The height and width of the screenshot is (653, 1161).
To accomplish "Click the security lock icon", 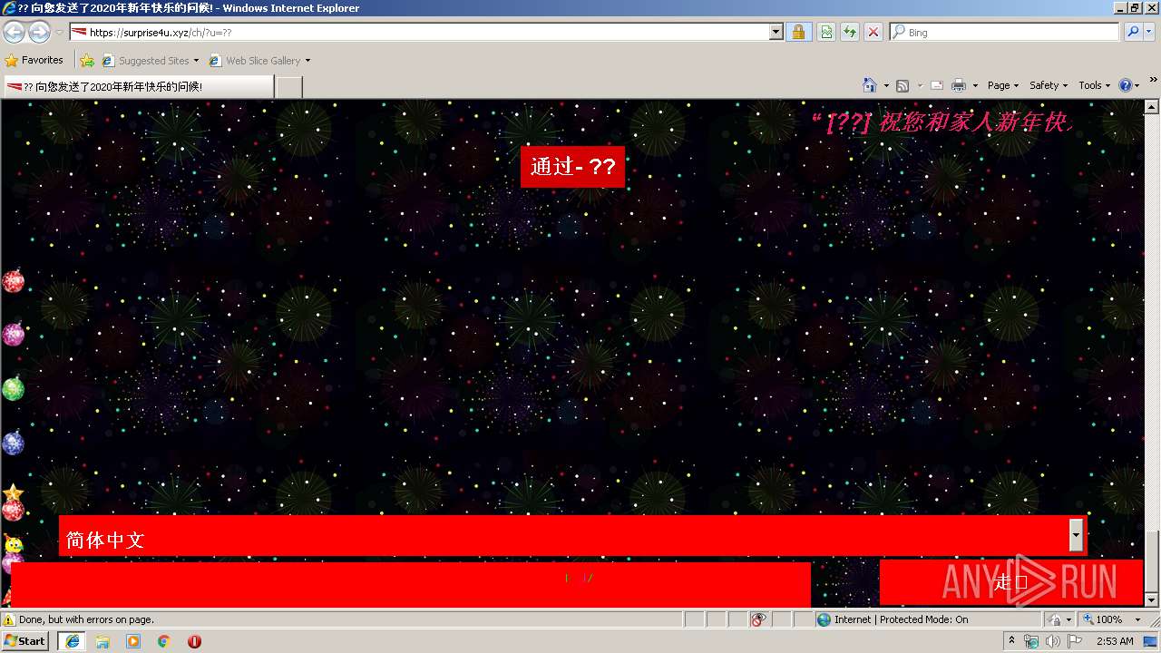I will coord(798,32).
